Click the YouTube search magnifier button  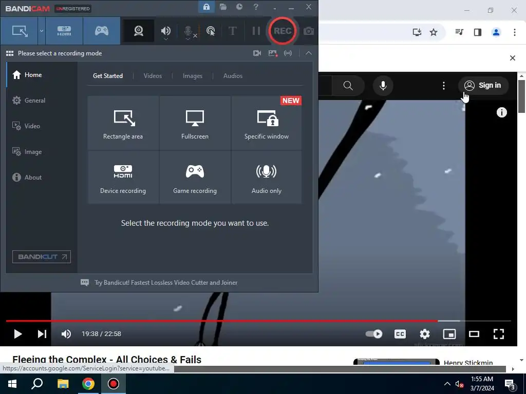point(348,86)
